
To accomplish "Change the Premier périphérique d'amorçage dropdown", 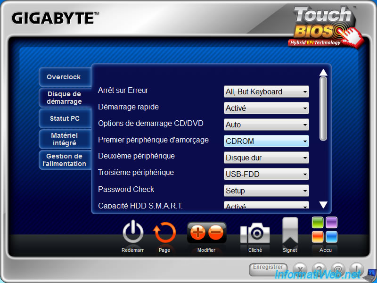I will 266,141.
